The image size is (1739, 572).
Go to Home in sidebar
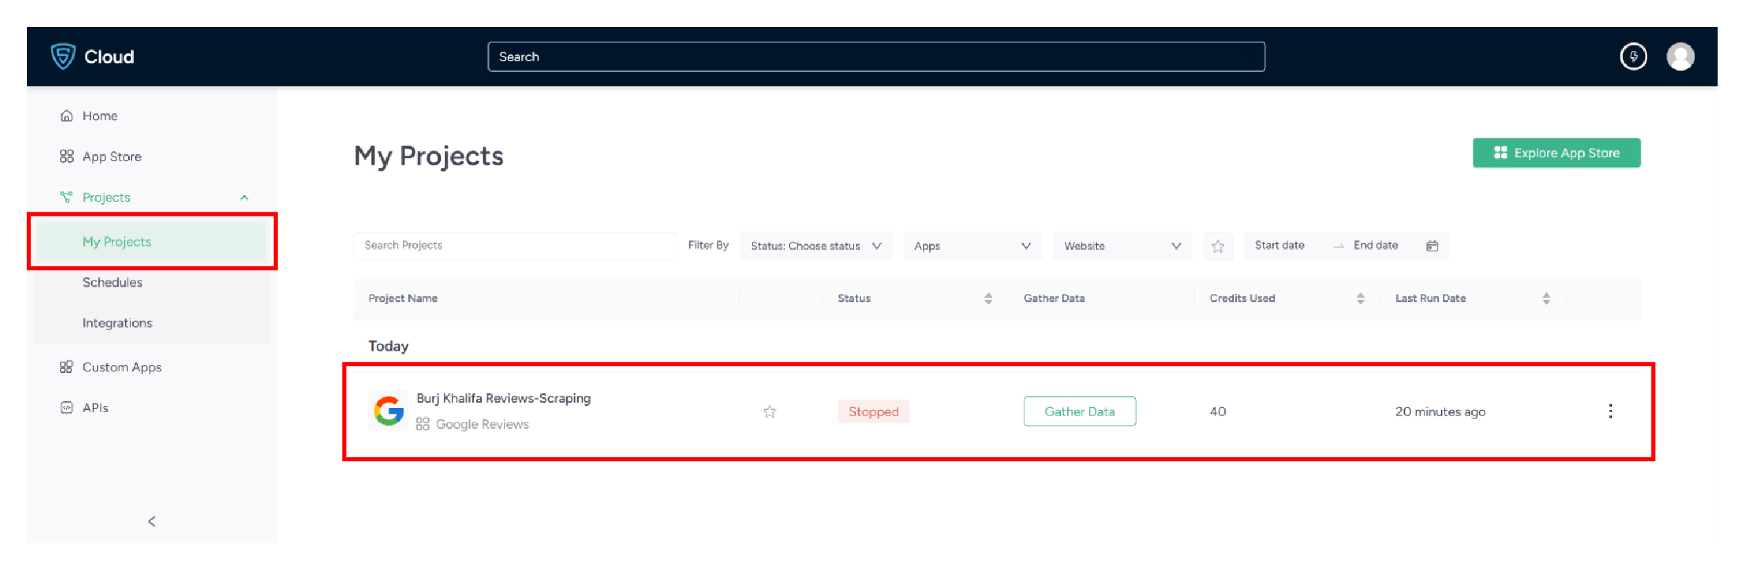99,116
